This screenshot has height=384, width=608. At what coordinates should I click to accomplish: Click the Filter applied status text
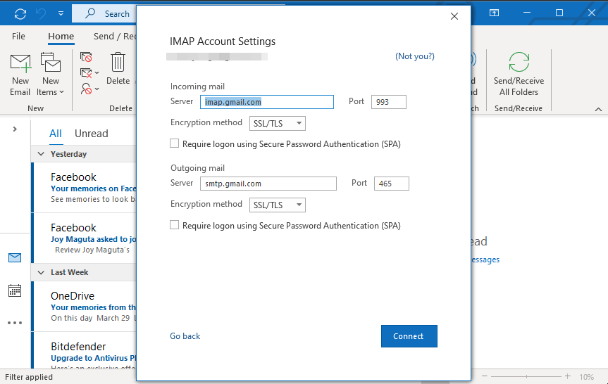[29, 377]
